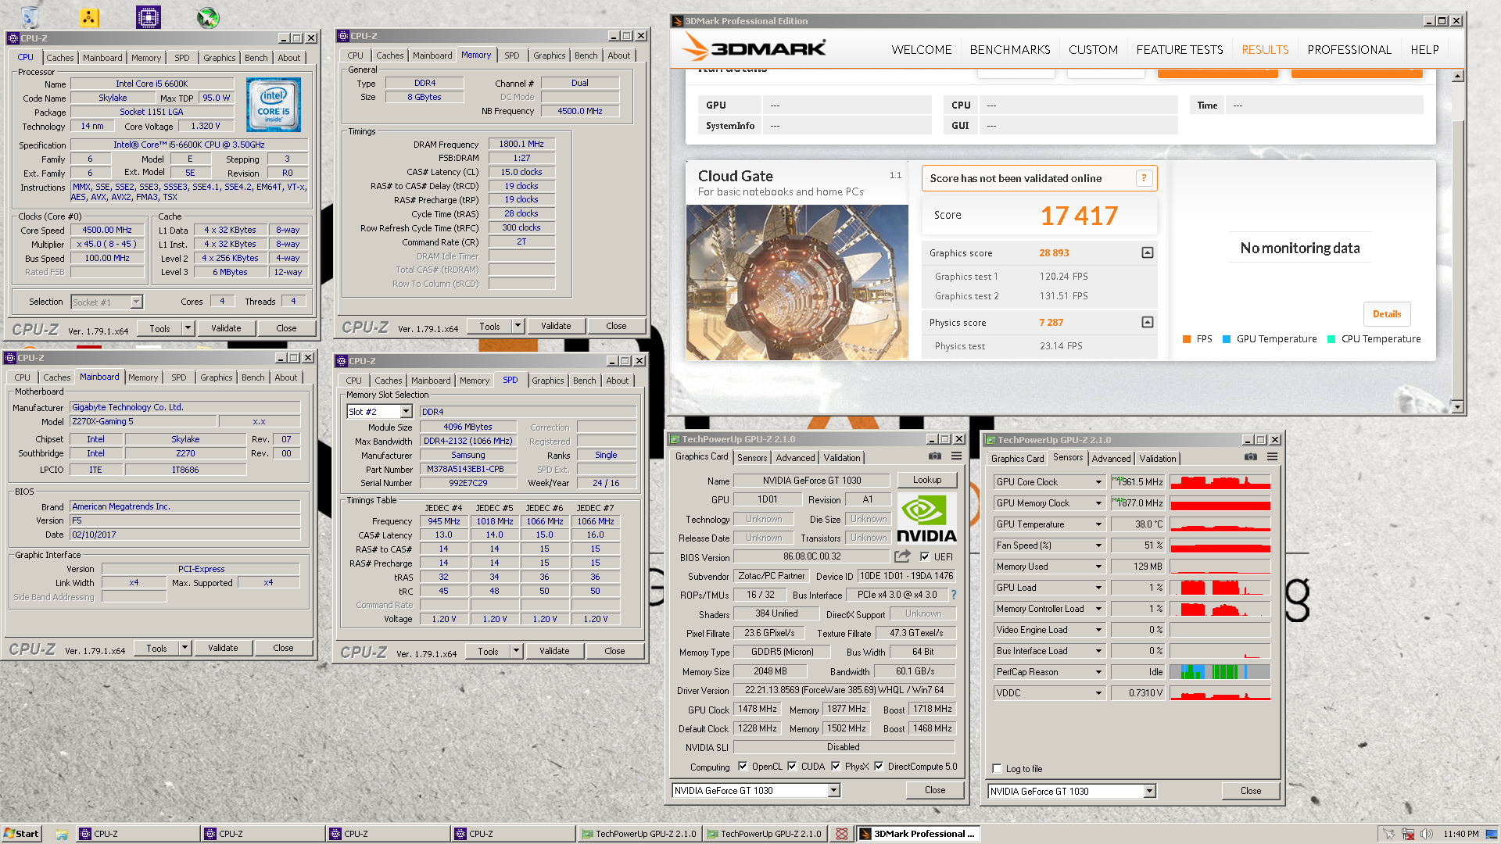
Task: Click Close button in GPU-Z Sensors window
Action: (1251, 791)
